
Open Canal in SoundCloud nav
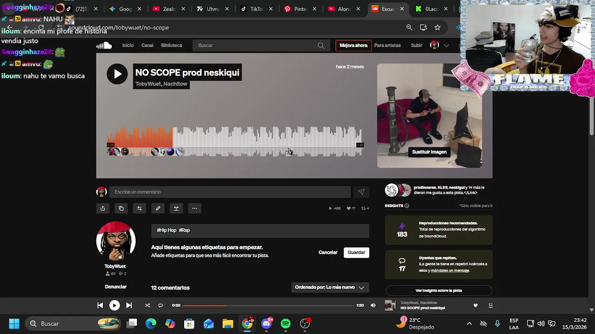(x=147, y=45)
